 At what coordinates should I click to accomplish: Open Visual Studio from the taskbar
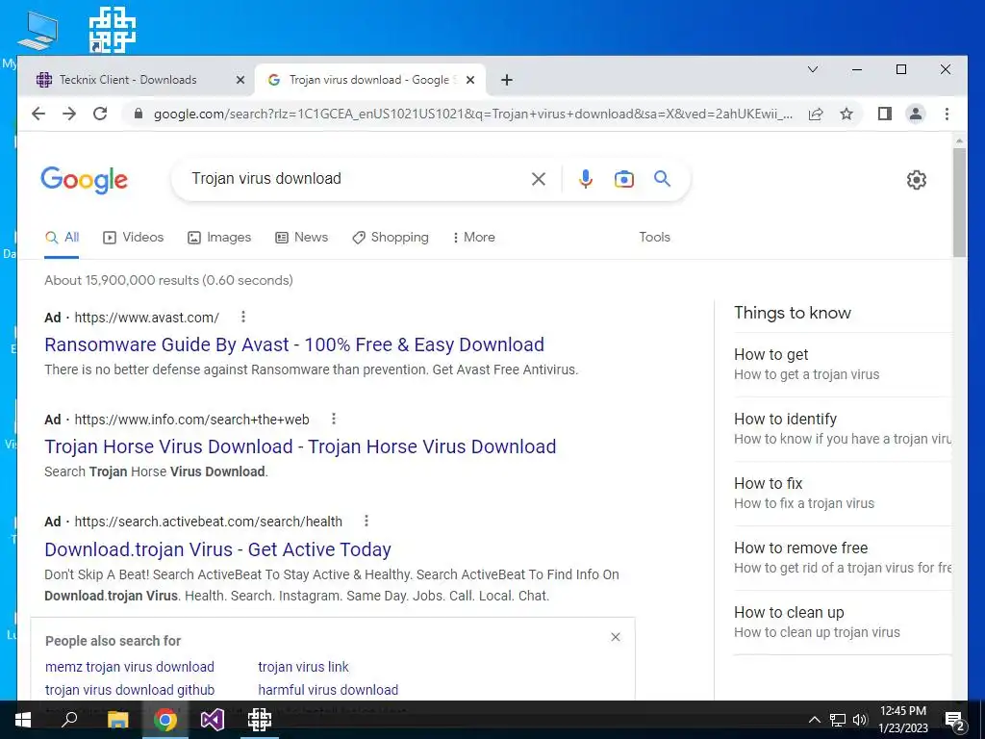point(213,720)
